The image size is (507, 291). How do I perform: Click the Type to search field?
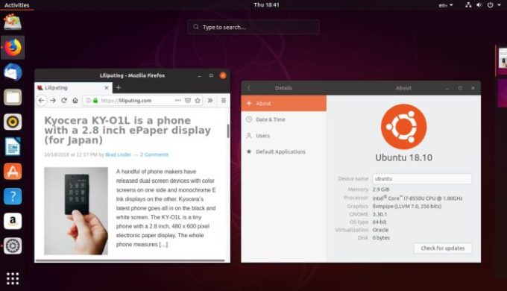(x=253, y=27)
